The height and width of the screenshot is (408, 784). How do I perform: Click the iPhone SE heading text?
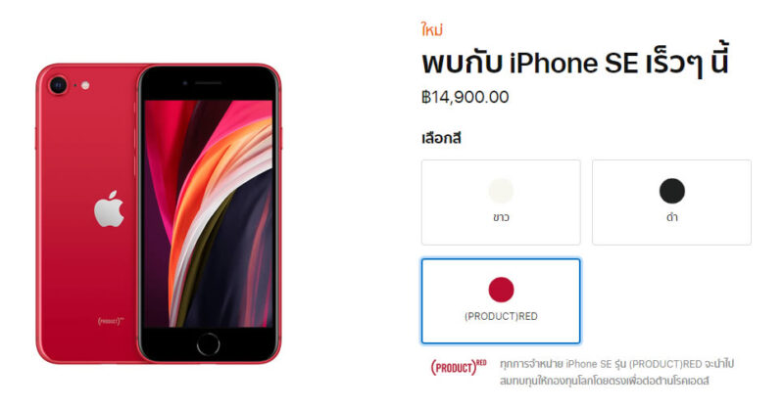575,63
